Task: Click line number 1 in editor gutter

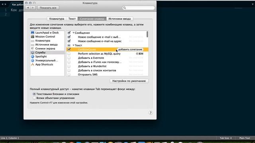Action: tap(6, 10)
